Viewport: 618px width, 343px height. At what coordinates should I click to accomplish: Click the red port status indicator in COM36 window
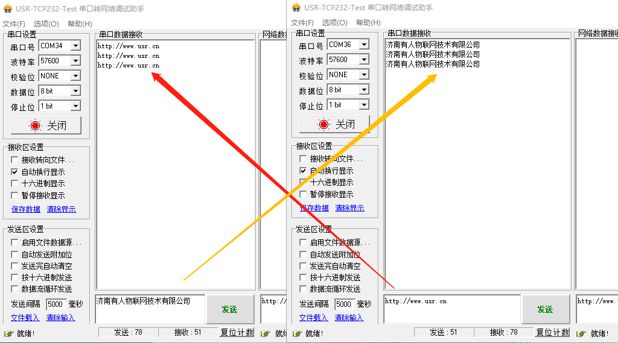[x=323, y=124]
